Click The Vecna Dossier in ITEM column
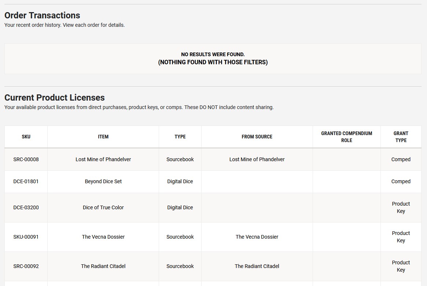This screenshot has width=427, height=286. [103, 237]
